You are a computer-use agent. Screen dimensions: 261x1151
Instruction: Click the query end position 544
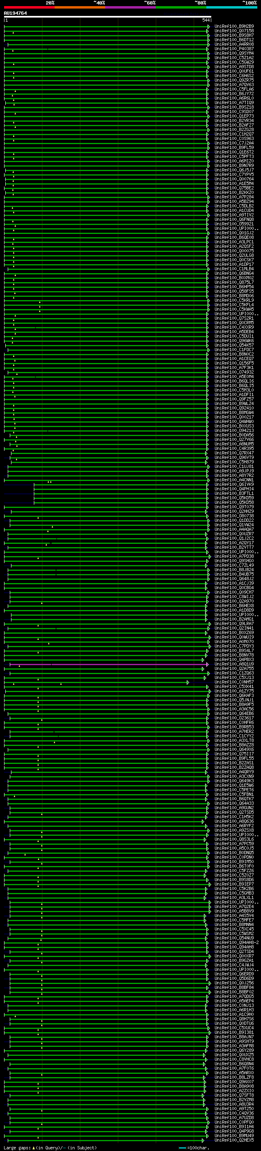click(x=206, y=20)
